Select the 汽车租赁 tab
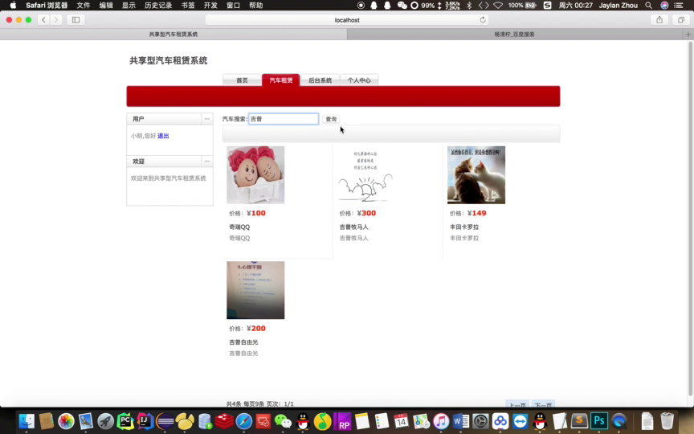The width and height of the screenshot is (694, 434). 281,80
